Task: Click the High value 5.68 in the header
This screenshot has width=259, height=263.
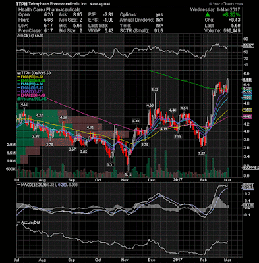Action: pyautogui.click(x=48, y=20)
